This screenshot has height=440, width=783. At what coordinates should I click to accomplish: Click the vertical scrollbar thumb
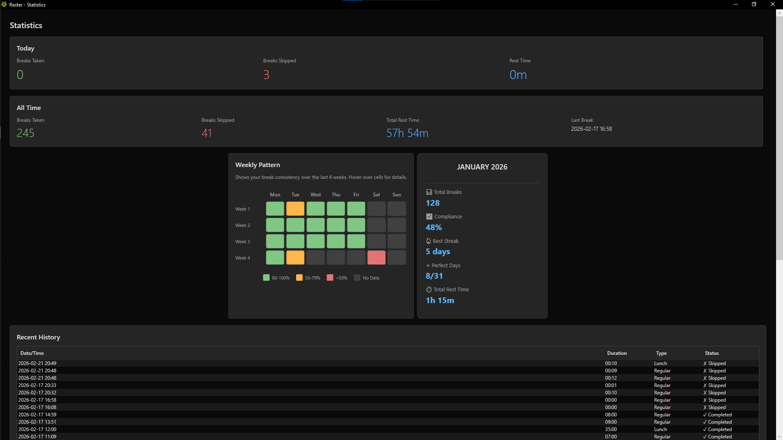779,139
